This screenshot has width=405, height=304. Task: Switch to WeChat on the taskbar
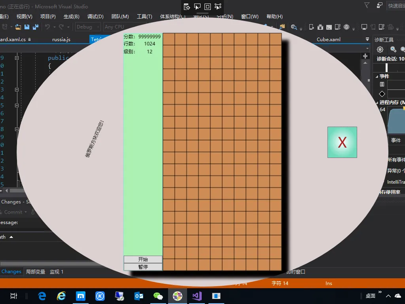(x=158, y=296)
